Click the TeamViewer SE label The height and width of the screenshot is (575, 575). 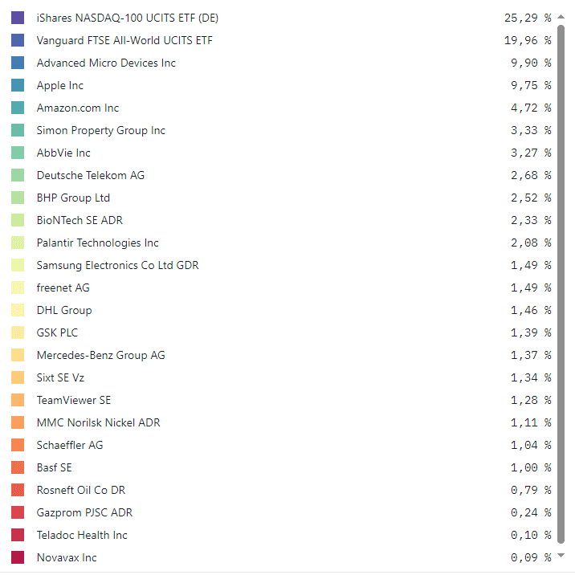pyautogui.click(x=74, y=400)
